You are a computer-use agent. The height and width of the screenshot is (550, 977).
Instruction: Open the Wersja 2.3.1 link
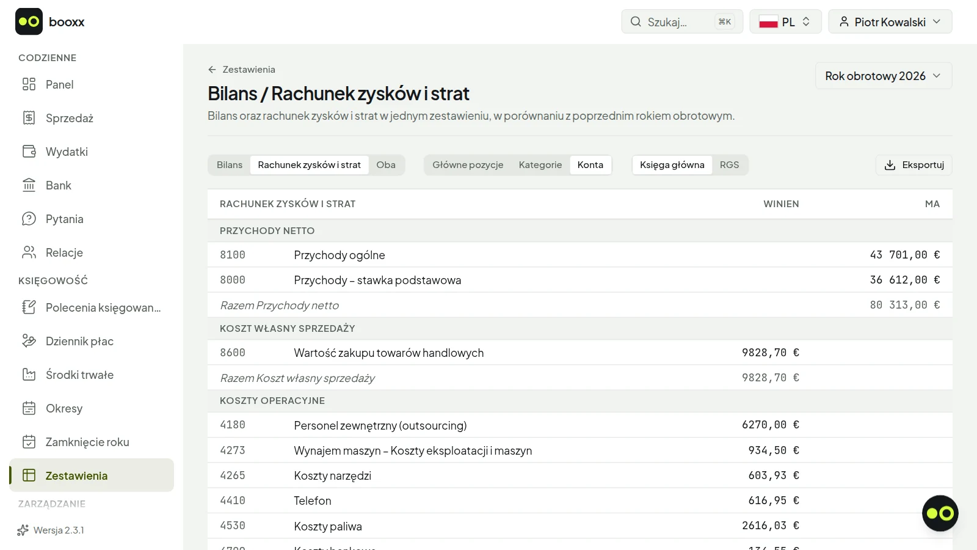coord(51,530)
